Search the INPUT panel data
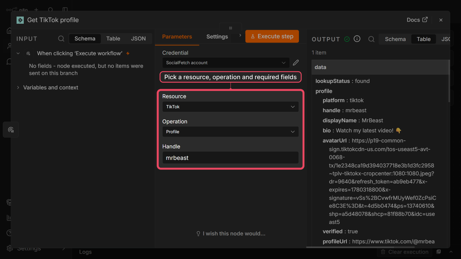Image resolution: width=461 pixels, height=259 pixels. click(x=61, y=38)
